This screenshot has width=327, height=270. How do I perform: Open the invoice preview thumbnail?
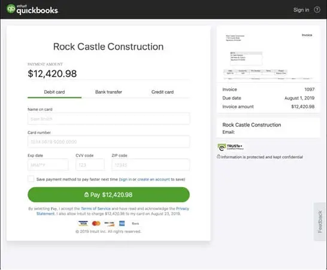(x=268, y=55)
